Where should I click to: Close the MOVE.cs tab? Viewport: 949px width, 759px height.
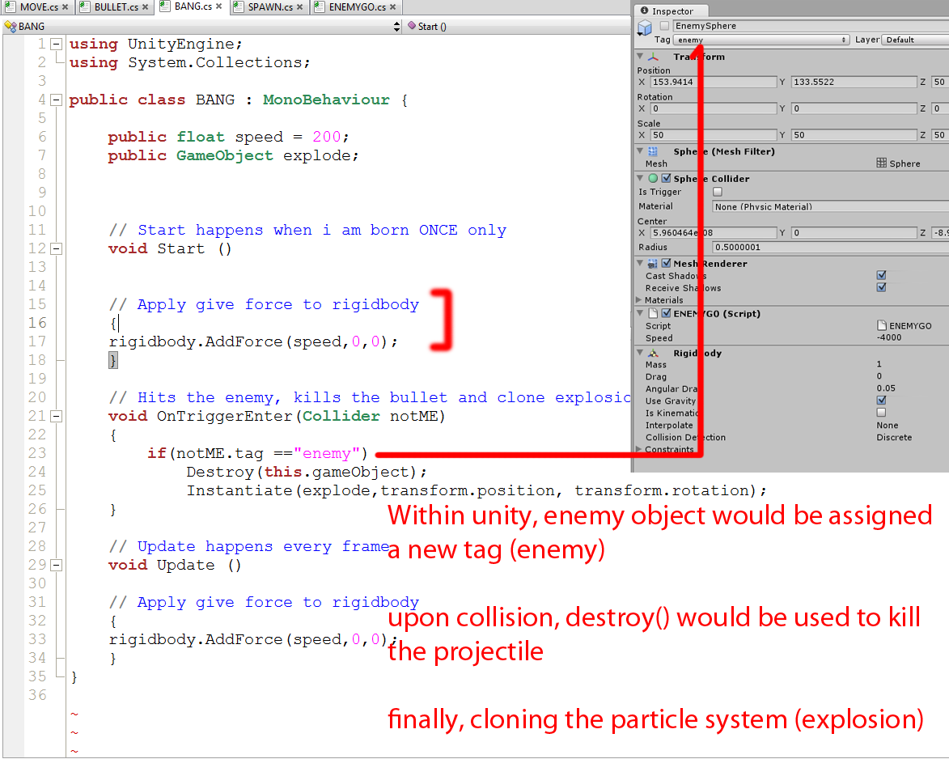click(x=65, y=7)
